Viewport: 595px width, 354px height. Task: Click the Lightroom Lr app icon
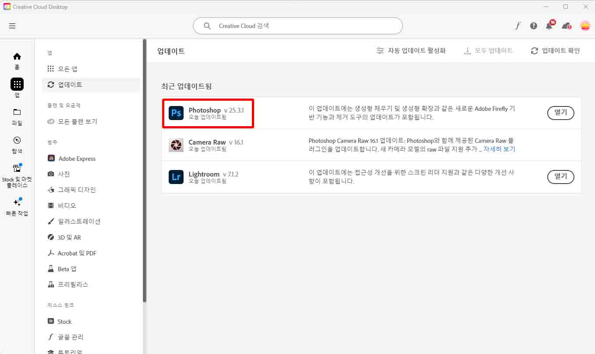176,177
